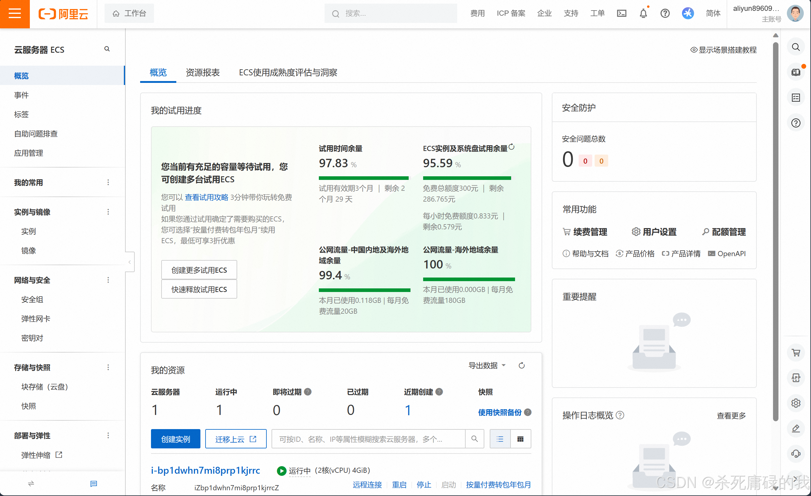
Task: Switch to 资源报表 tab
Action: pyautogui.click(x=203, y=72)
